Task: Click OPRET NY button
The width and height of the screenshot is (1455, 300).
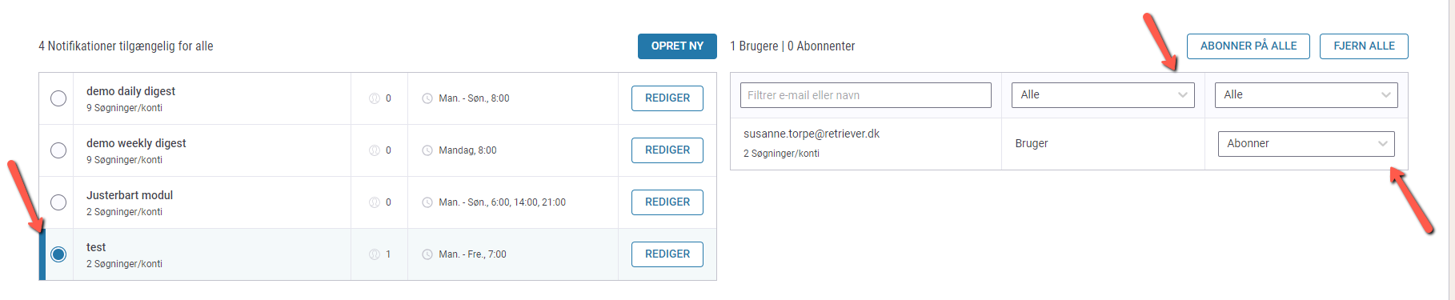Action: click(x=677, y=46)
